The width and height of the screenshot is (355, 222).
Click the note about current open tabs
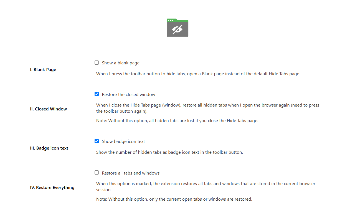tap(174, 199)
